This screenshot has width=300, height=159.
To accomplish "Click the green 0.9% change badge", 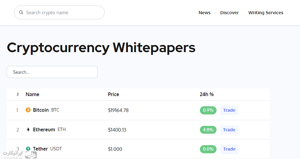I will click(208, 110).
